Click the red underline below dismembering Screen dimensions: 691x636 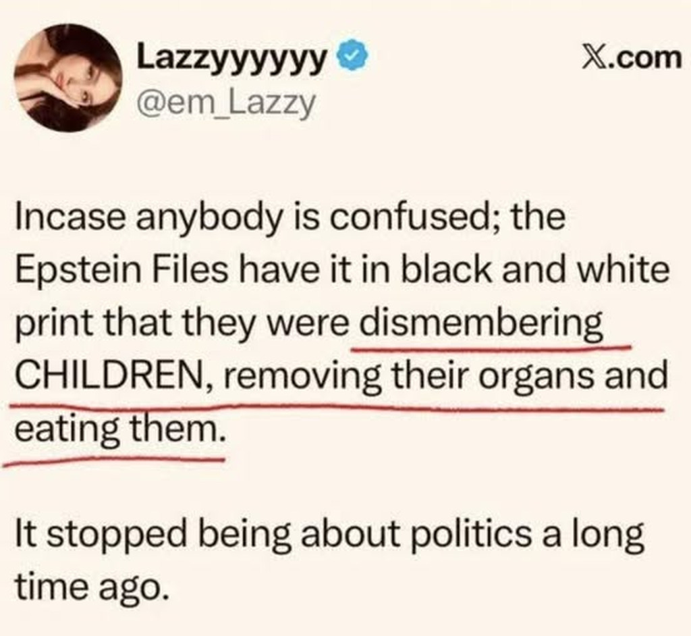491,348
